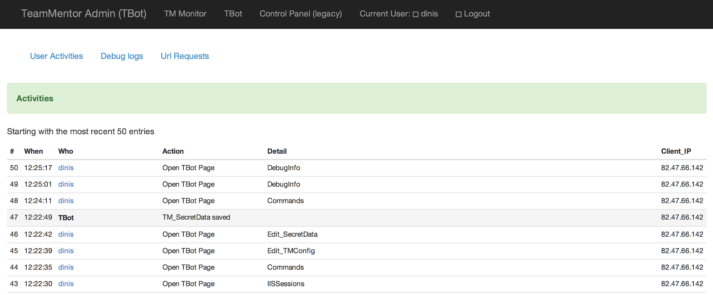Image resolution: width=713 pixels, height=295 pixels.
Task: Select the Edit_SecretData detail cell
Action: 292,234
